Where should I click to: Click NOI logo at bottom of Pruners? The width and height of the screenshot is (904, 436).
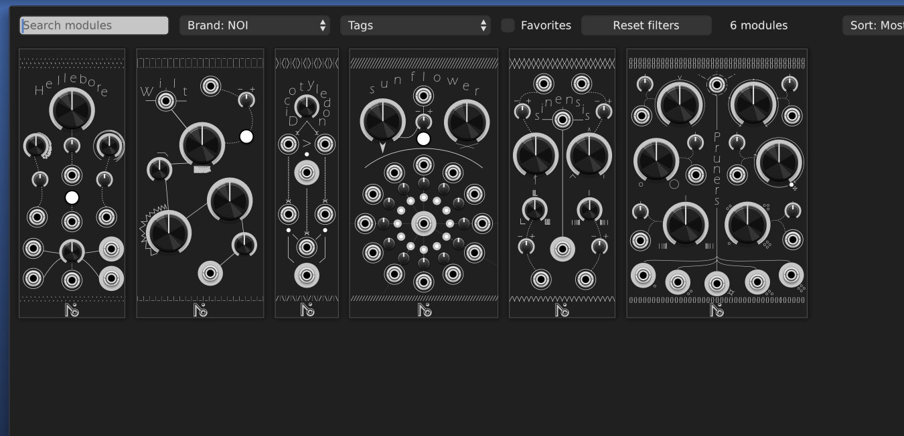coord(717,310)
